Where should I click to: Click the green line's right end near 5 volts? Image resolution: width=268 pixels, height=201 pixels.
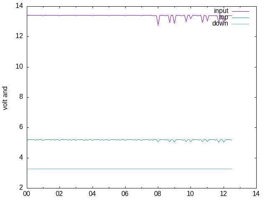pos(231,140)
